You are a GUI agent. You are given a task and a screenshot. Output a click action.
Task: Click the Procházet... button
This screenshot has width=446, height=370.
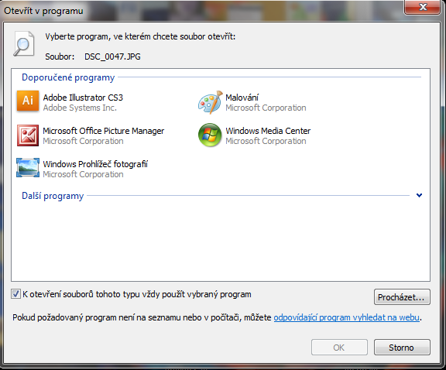click(402, 297)
